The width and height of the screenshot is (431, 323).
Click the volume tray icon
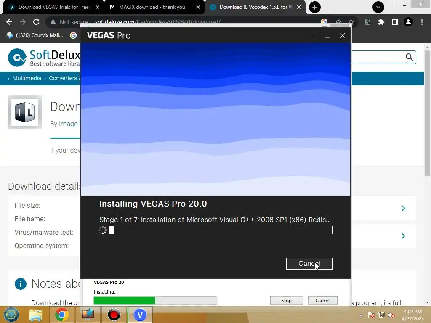click(x=391, y=315)
